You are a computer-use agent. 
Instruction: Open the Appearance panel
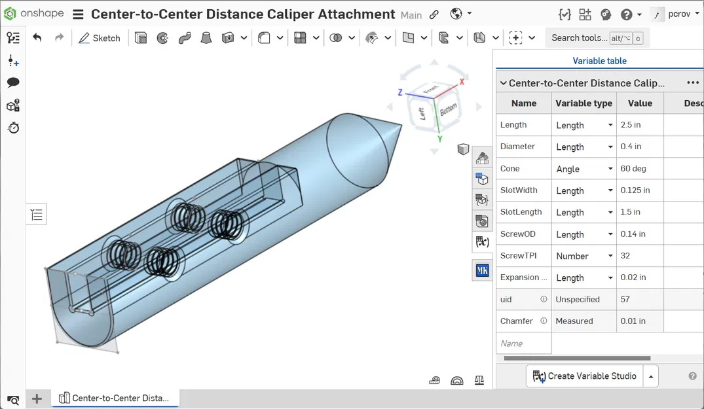click(x=482, y=157)
